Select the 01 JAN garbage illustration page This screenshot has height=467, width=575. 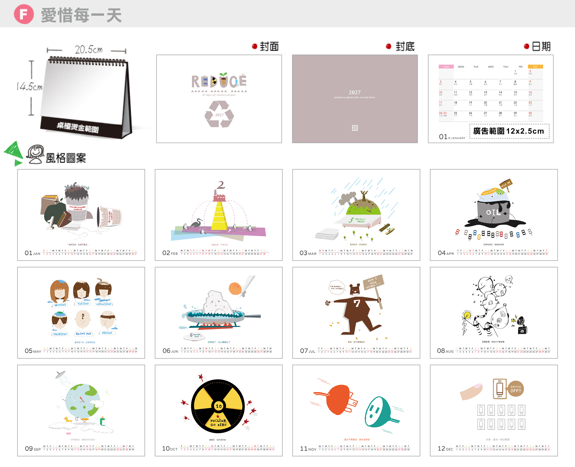[x=81, y=215]
